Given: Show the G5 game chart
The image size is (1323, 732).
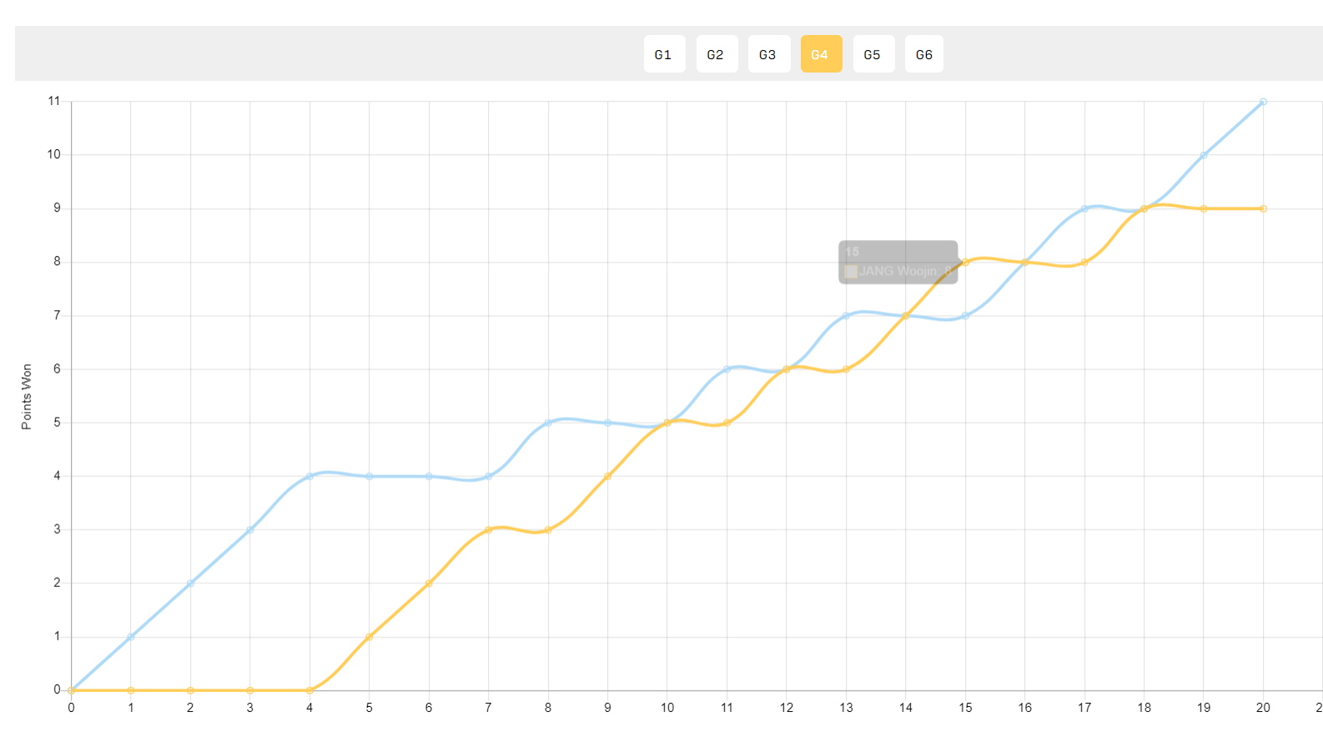Looking at the screenshot, I should click(x=873, y=54).
